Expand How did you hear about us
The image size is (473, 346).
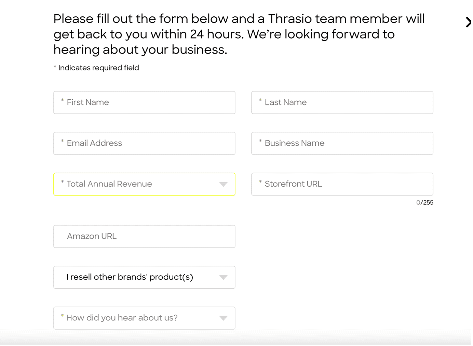pos(144,318)
